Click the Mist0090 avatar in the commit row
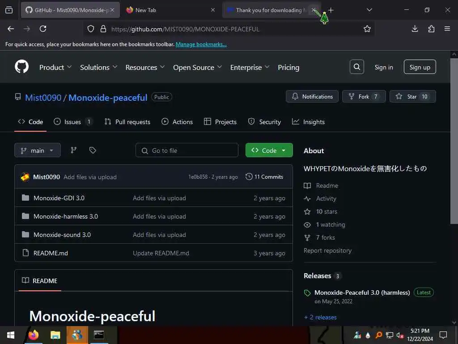The height and width of the screenshot is (344, 458). 25,176
